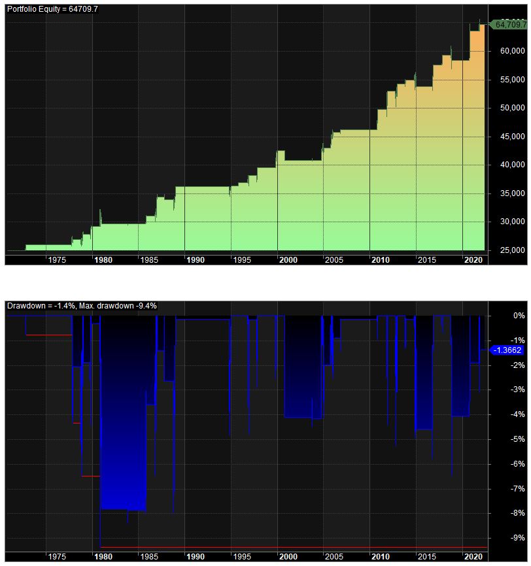The height and width of the screenshot is (566, 531).
Task: Click the 60,000 label on the equity axis
Action: (x=512, y=51)
